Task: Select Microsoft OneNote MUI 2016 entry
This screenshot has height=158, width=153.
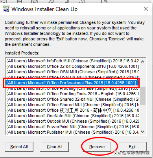Action: coord(72,116)
